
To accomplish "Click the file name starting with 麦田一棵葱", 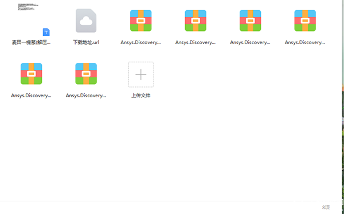I will click(x=31, y=42).
